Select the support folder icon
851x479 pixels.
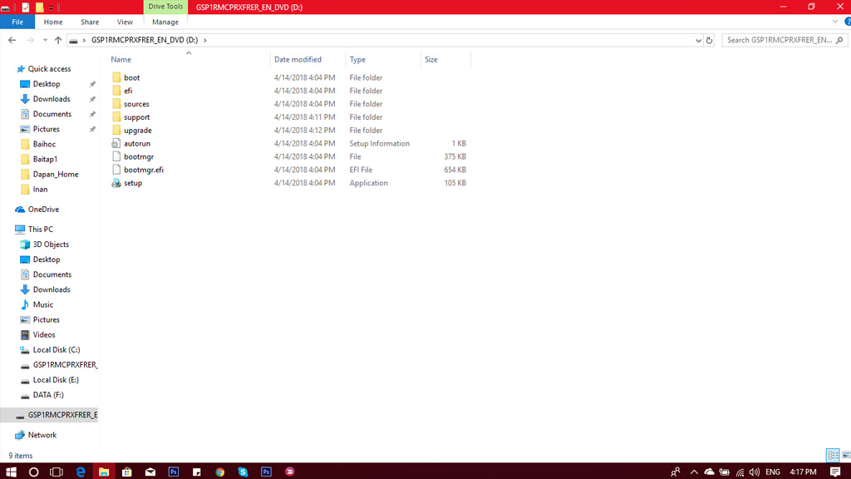[x=116, y=116]
